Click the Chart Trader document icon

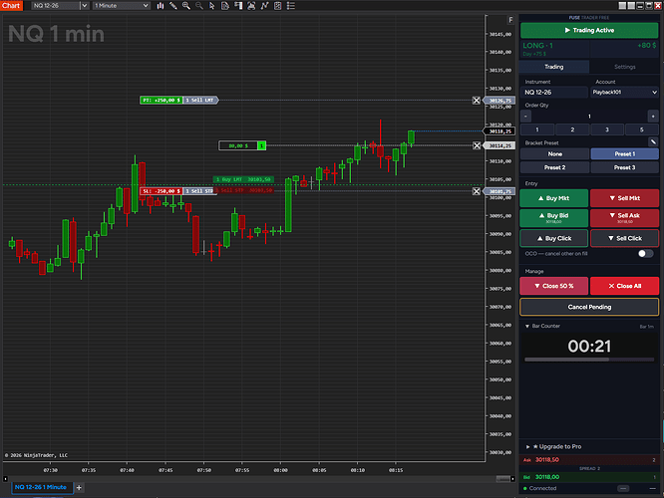coord(225,6)
